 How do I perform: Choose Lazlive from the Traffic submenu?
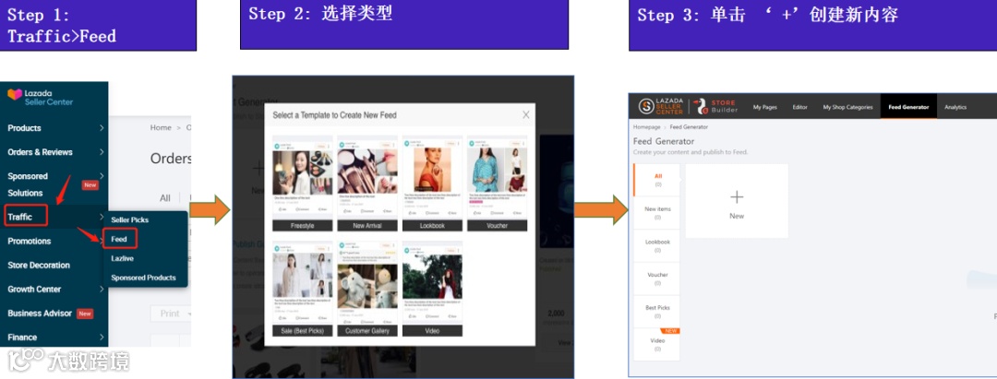pyautogui.click(x=122, y=258)
